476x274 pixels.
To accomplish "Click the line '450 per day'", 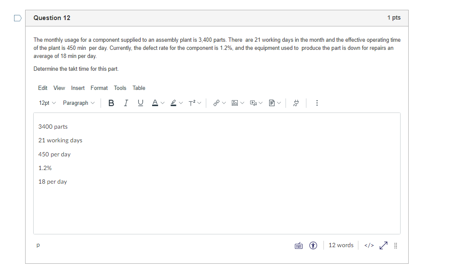I will [55, 154].
